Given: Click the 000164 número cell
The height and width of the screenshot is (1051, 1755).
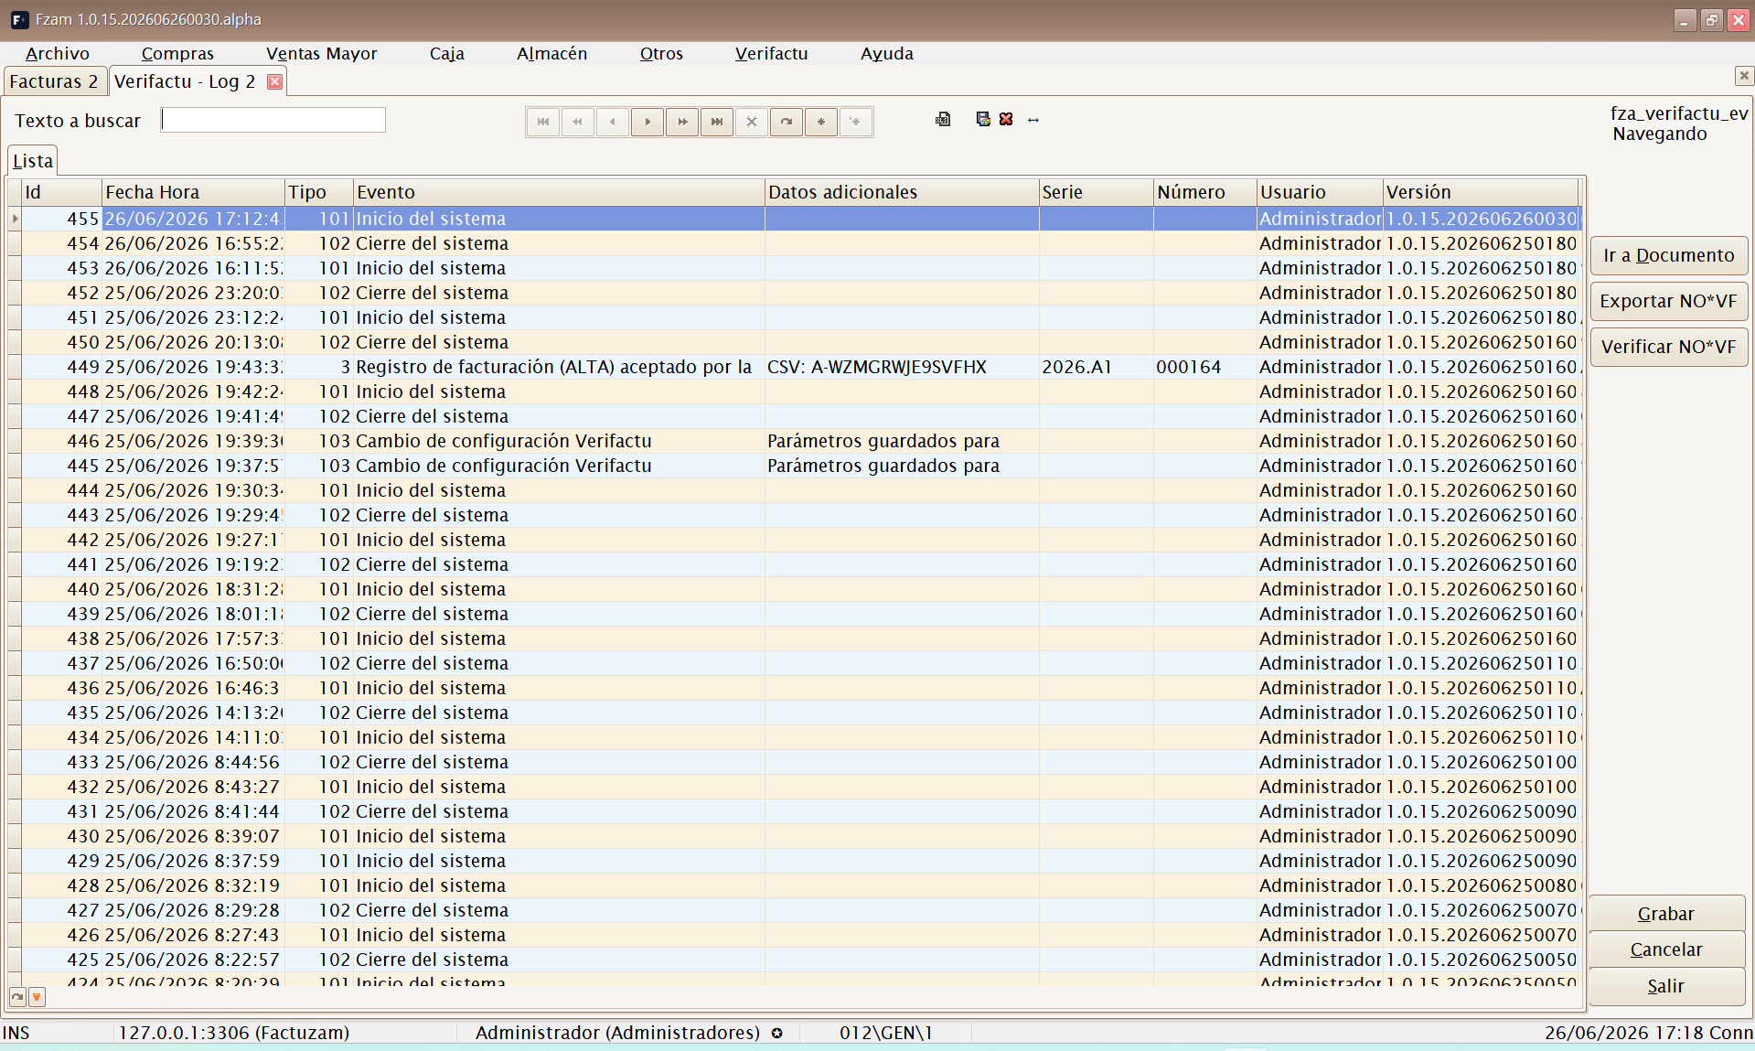Looking at the screenshot, I should pos(1205,367).
